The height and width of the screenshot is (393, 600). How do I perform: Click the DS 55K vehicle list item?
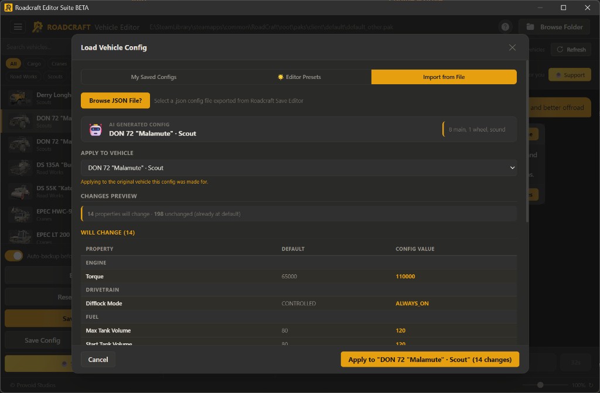pyautogui.click(x=37, y=191)
